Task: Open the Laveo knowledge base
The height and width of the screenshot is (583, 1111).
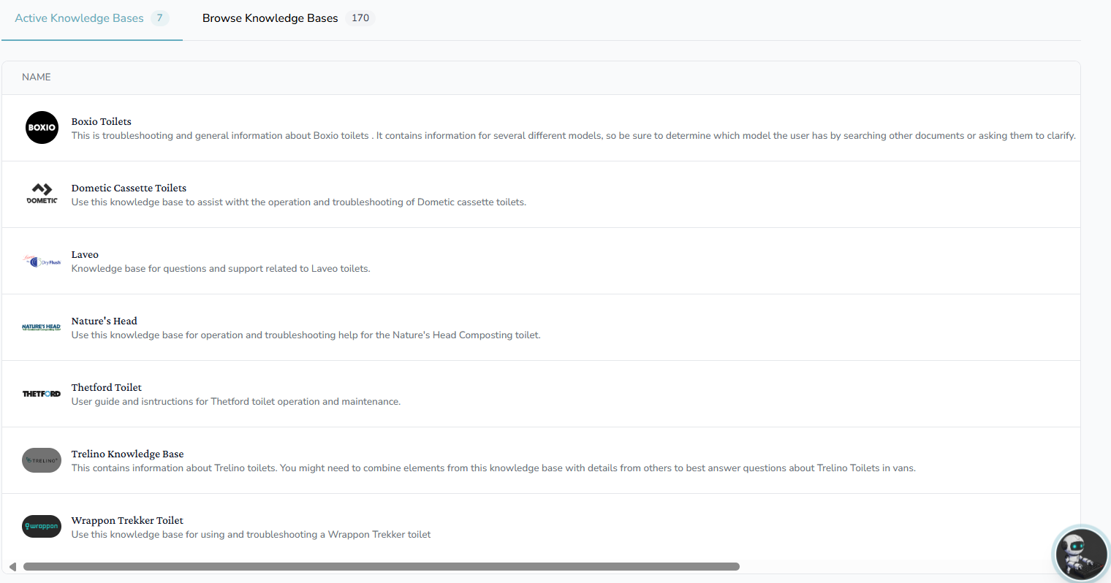Action: [85, 254]
